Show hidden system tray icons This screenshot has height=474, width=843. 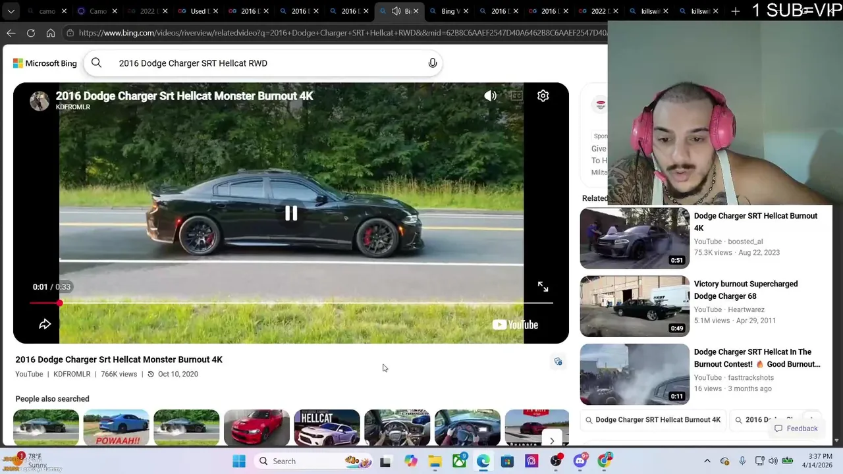[x=707, y=461]
